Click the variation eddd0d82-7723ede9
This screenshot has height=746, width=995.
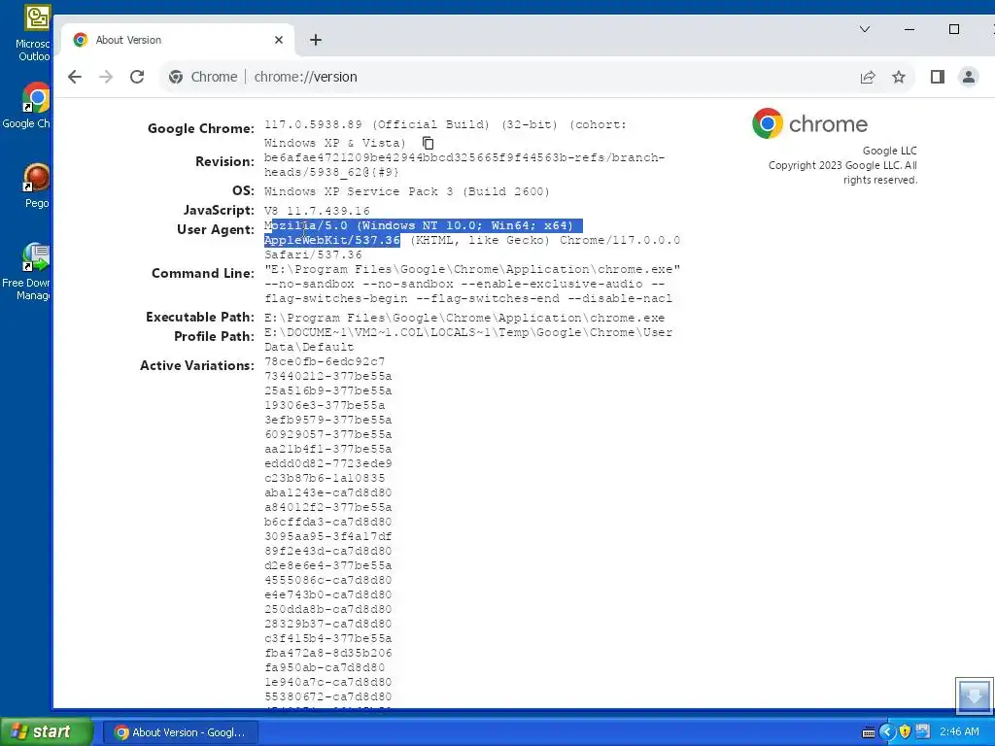coord(328,463)
